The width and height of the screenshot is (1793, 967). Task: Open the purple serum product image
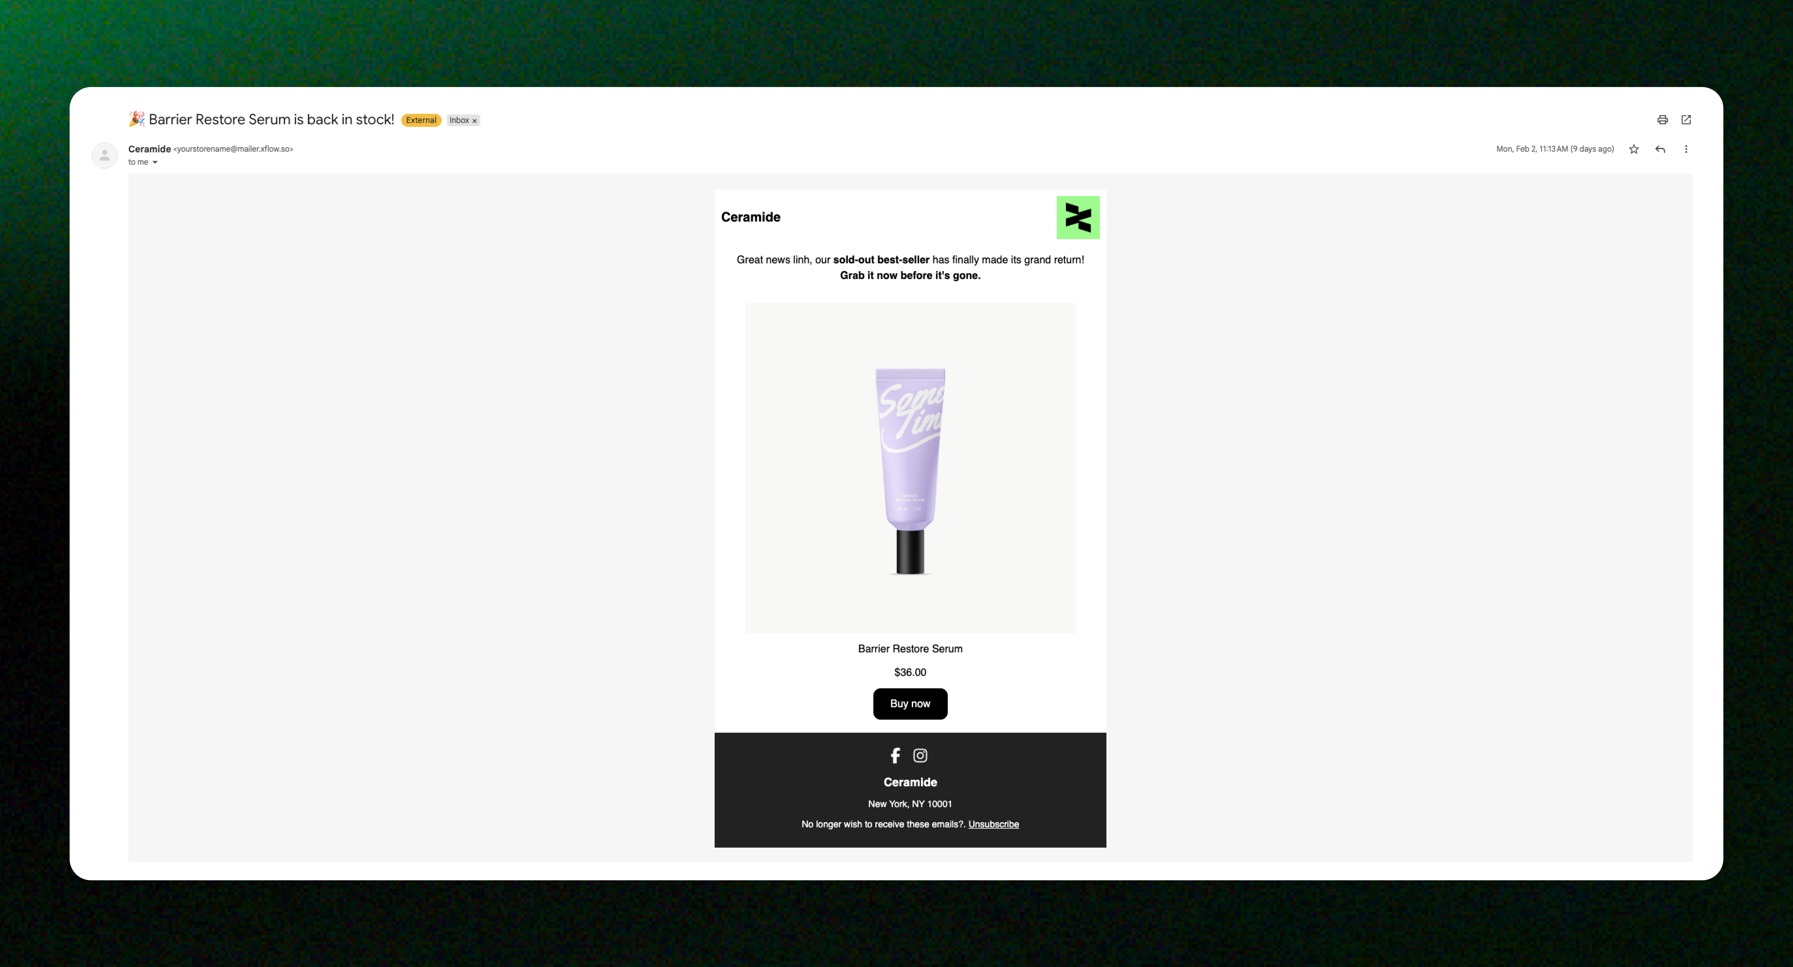tap(910, 468)
